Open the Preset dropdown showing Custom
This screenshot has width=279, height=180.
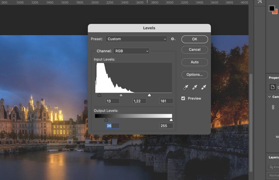pyautogui.click(x=136, y=39)
